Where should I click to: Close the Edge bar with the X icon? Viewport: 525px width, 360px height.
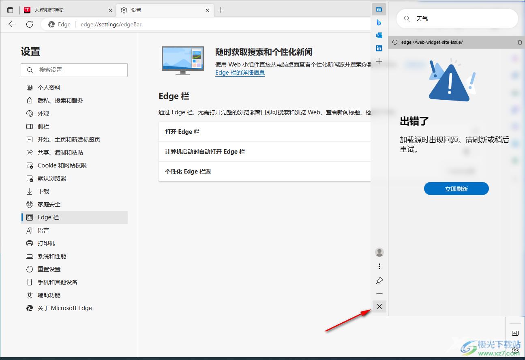tap(379, 306)
